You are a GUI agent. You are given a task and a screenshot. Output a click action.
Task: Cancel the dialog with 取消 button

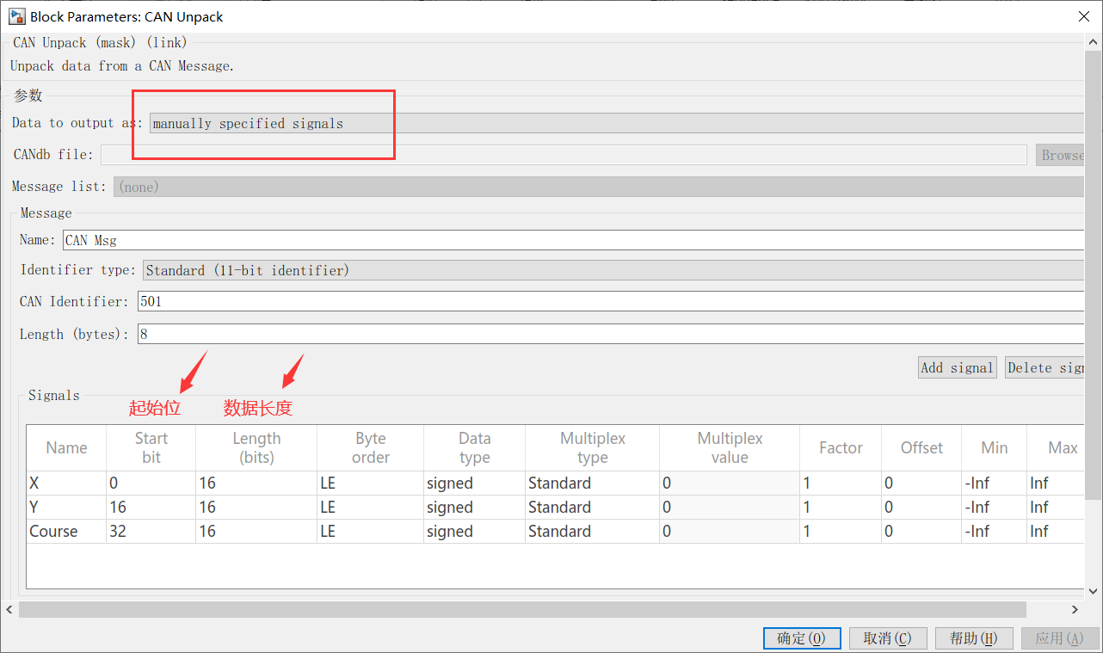pos(888,638)
